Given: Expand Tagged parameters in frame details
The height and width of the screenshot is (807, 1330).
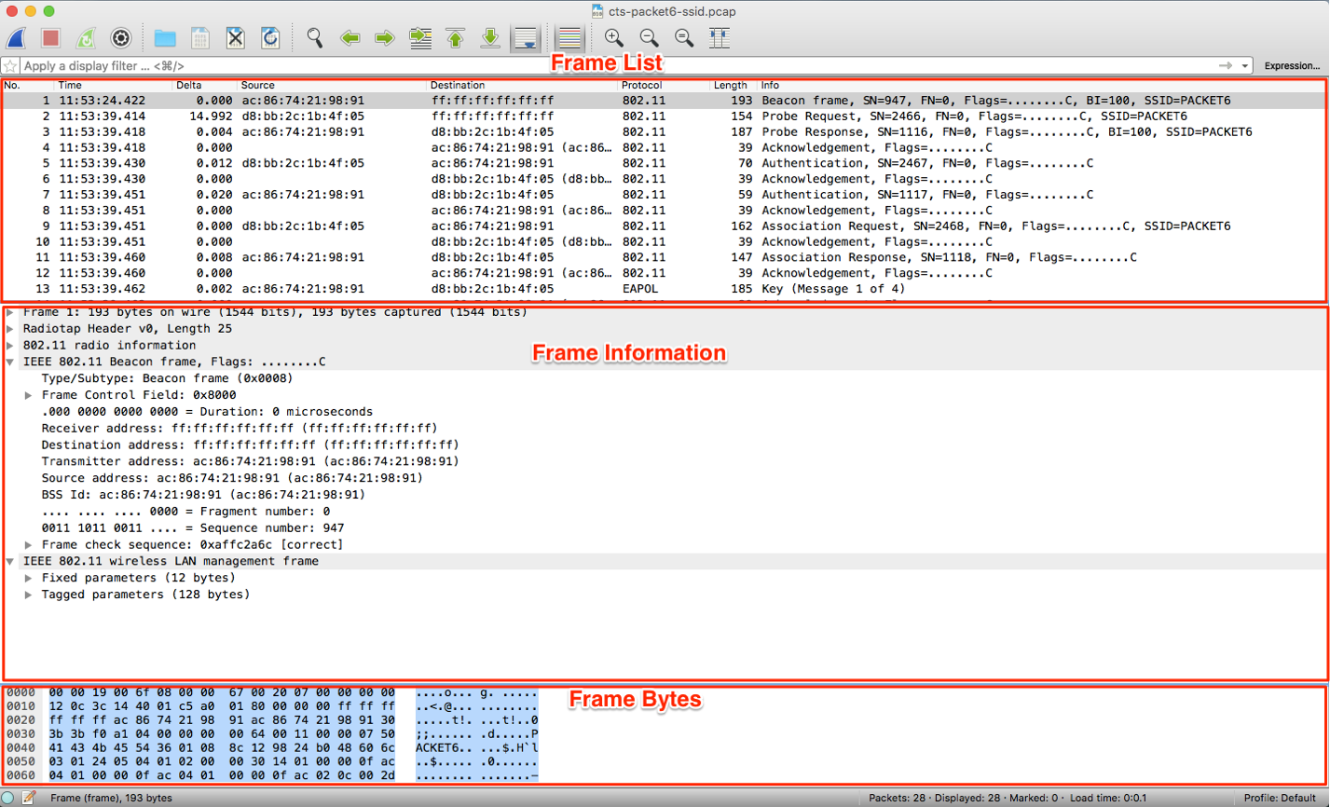Looking at the screenshot, I should [28, 595].
